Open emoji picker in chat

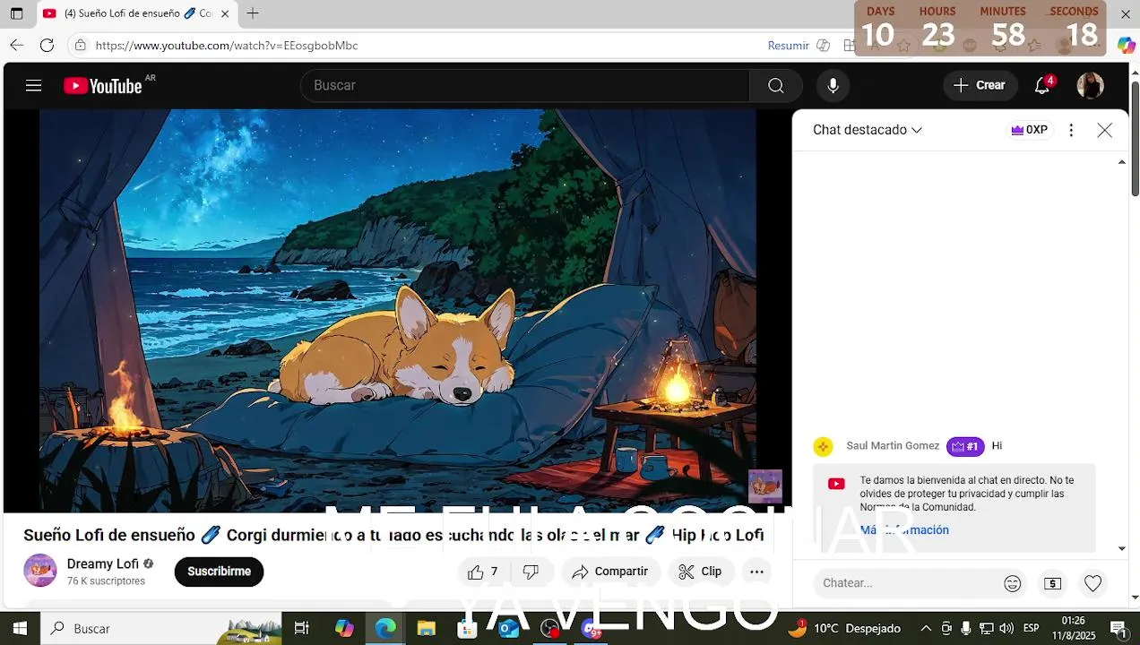(x=1013, y=584)
